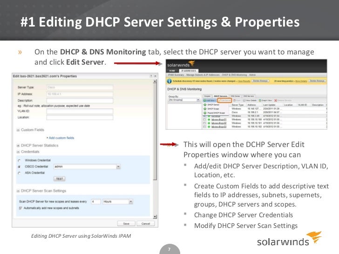This screenshot has height=254, width=339.
Task: Open the Group By No Grouping dropdown
Action: click(x=184, y=100)
